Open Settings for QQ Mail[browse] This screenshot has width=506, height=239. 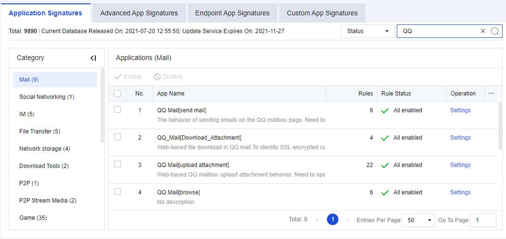460,192
